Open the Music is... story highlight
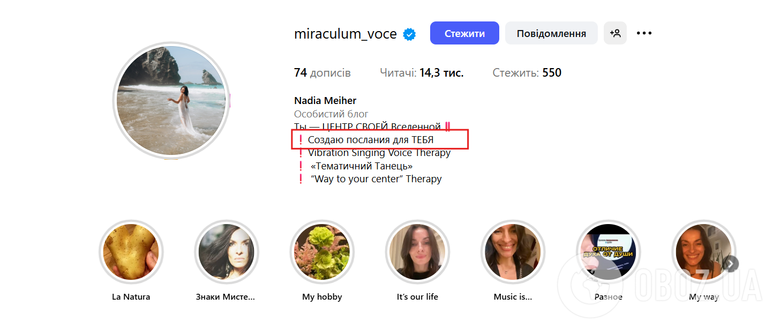This screenshot has width=773, height=327. tap(513, 252)
